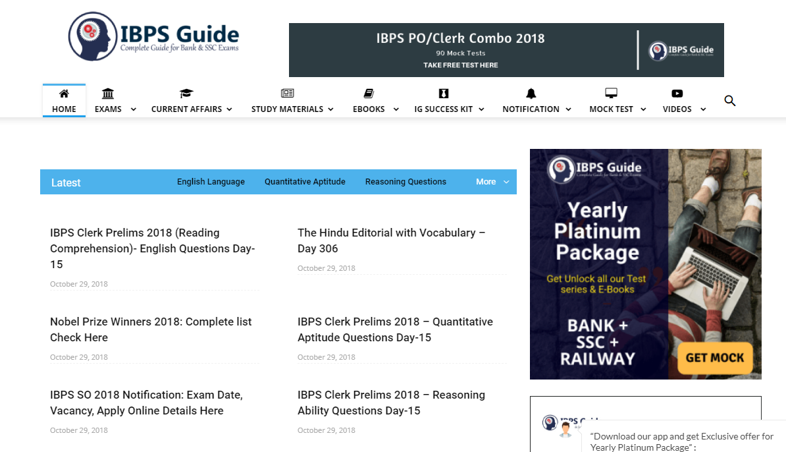Click the Mock Test monitor icon
This screenshot has height=452, width=786.
coord(611,94)
